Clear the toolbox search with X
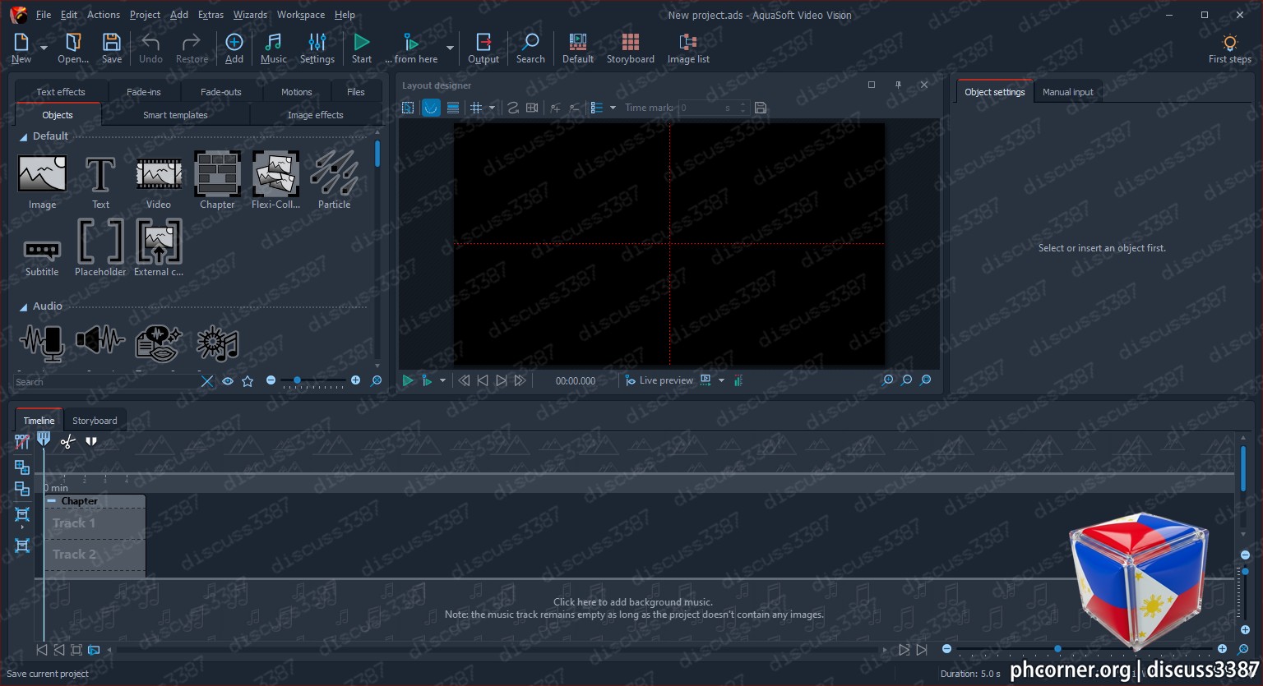The width and height of the screenshot is (1263, 686). (x=207, y=381)
